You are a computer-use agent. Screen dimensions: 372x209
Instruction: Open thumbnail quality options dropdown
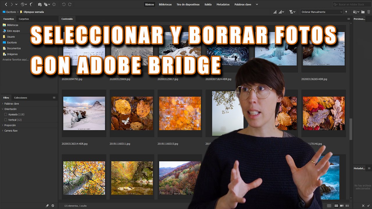click(281, 12)
